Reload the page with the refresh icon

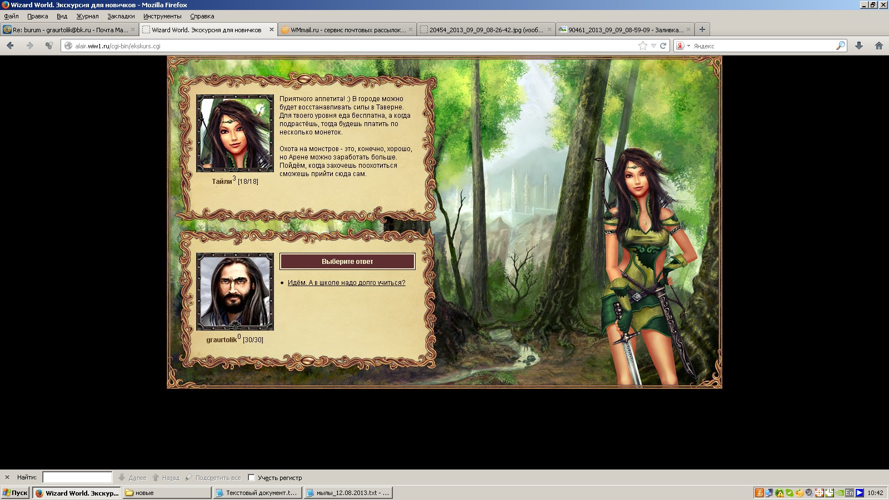click(x=663, y=46)
